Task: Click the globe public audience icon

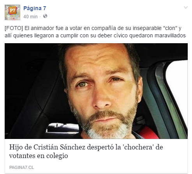Action: click(x=45, y=16)
